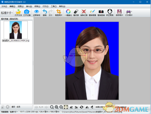Click the 打开文件 folder icon
Screen dimensions: 151x114
coord(18,12)
